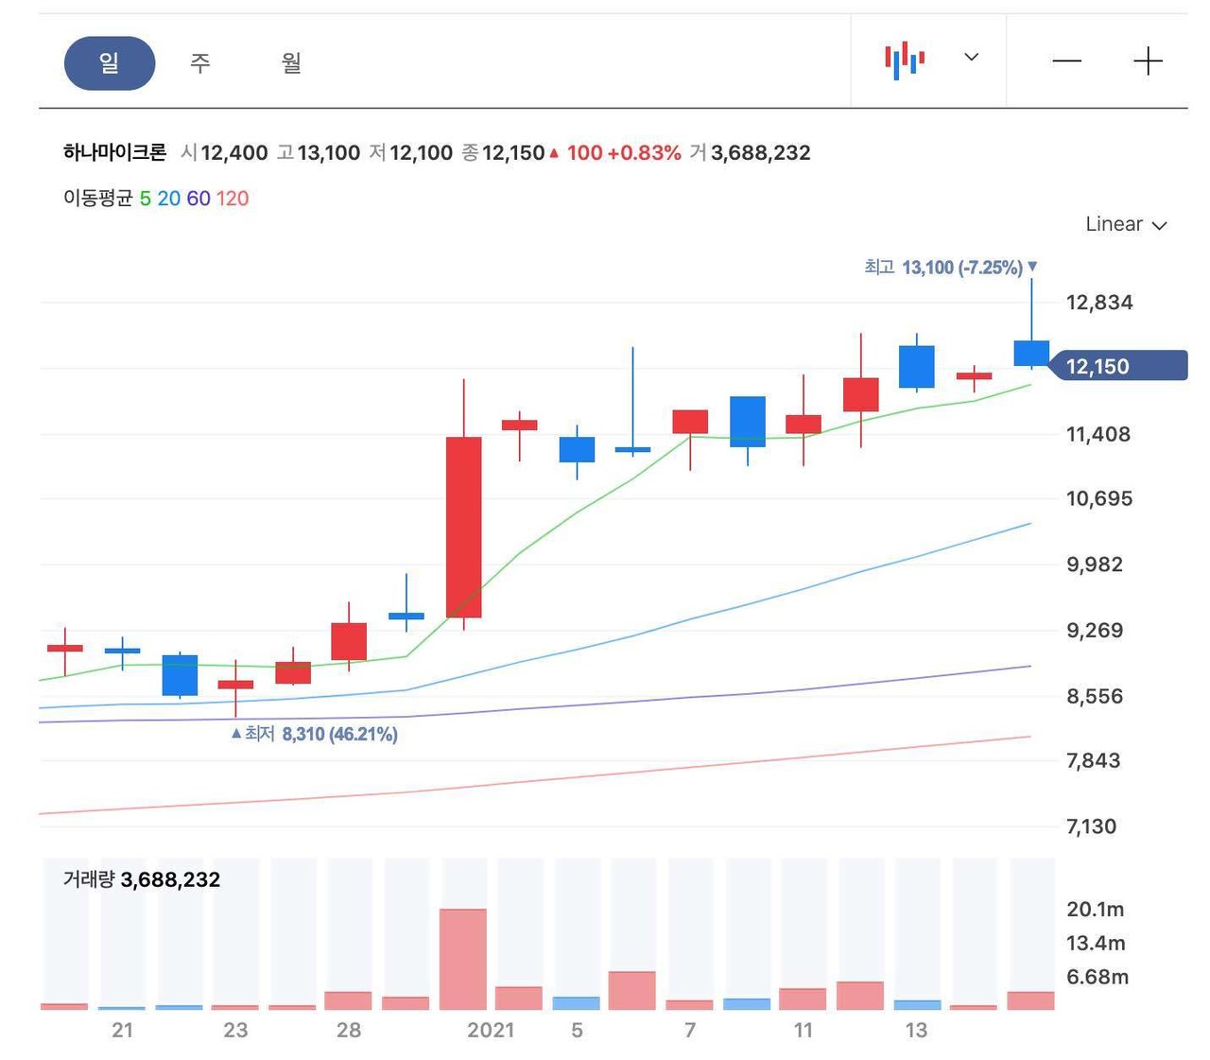This screenshot has height=1060, width=1210.
Task: Click the large red candle before 2021
Action: pyautogui.click(x=463, y=527)
